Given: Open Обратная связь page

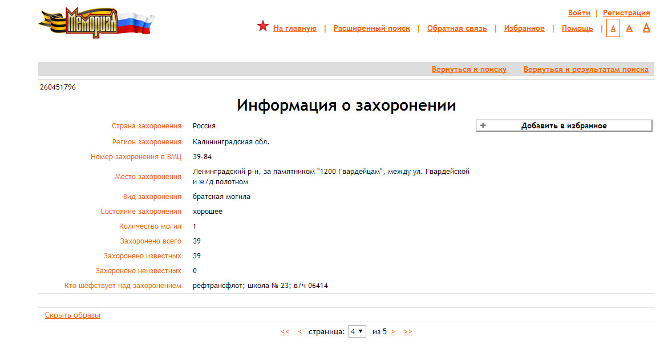Looking at the screenshot, I should 457,28.
